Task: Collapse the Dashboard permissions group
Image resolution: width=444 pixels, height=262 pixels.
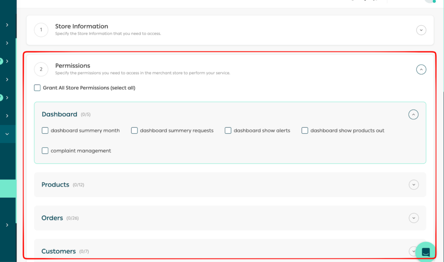Action: (413, 115)
